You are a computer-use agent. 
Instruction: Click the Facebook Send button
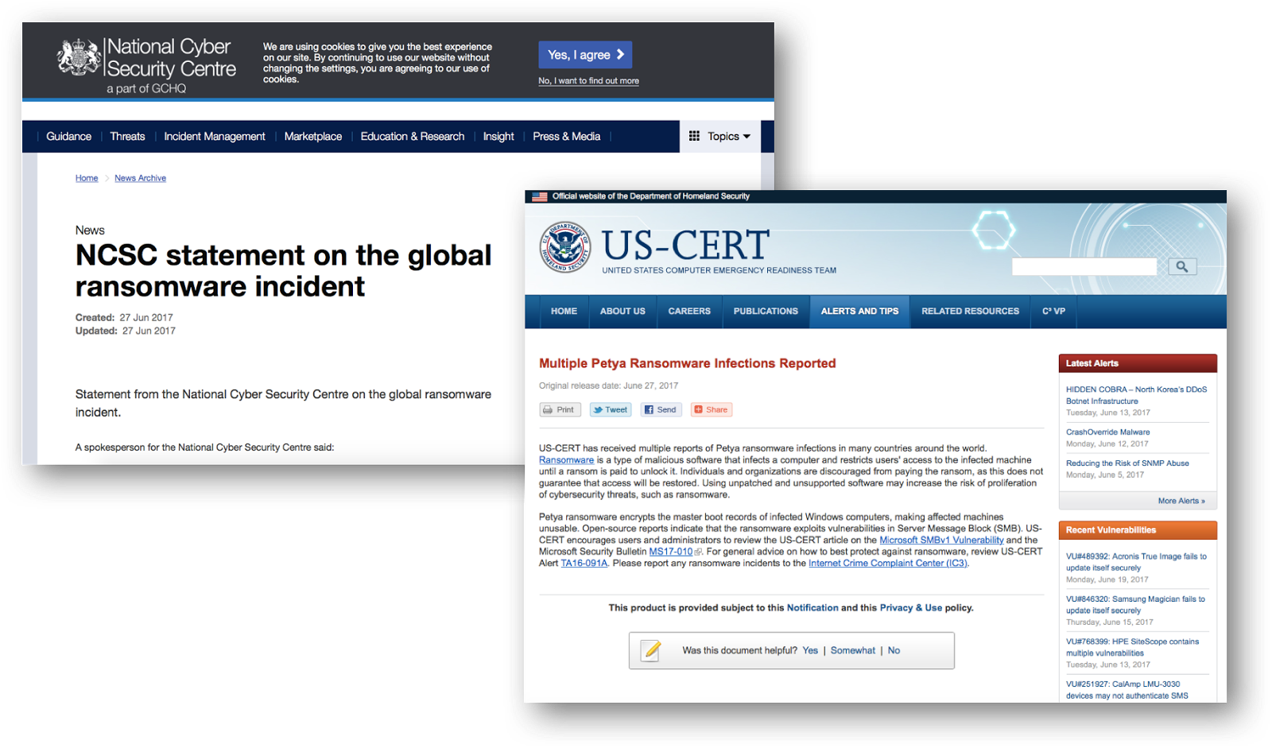tap(660, 410)
